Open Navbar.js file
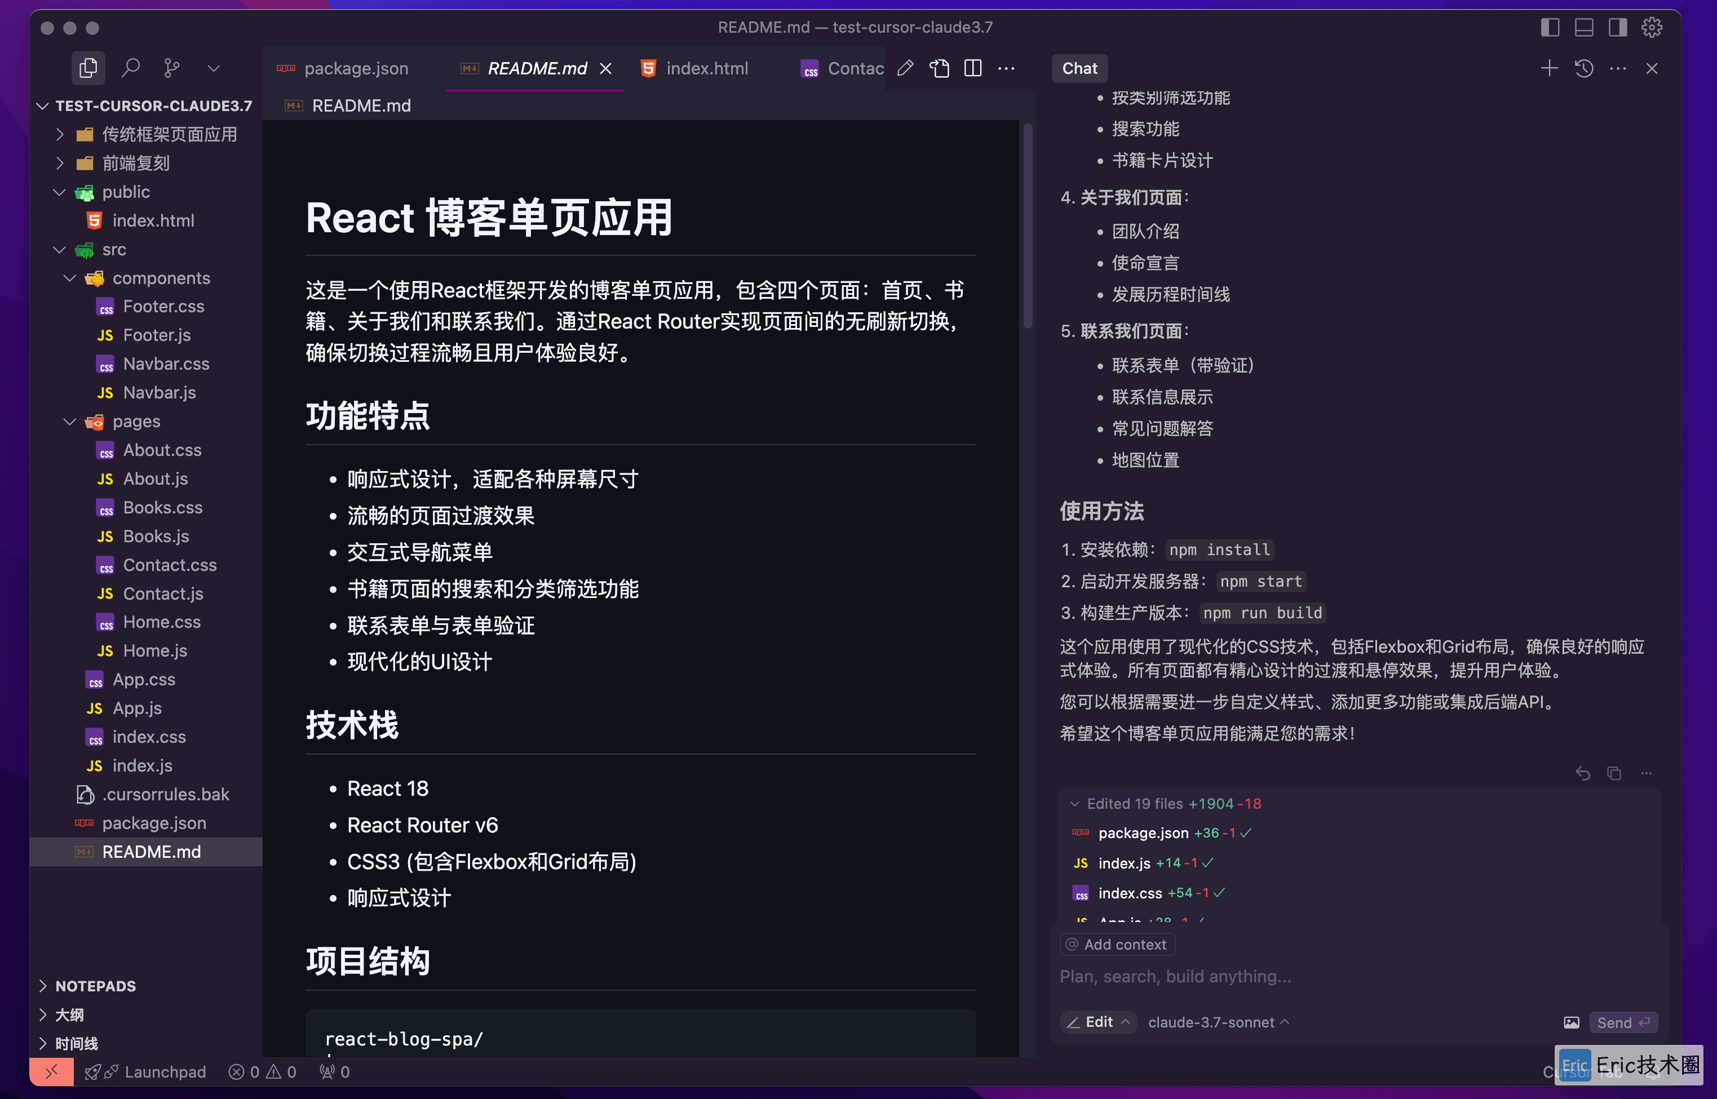Image resolution: width=1717 pixels, height=1099 pixels. (x=145, y=392)
